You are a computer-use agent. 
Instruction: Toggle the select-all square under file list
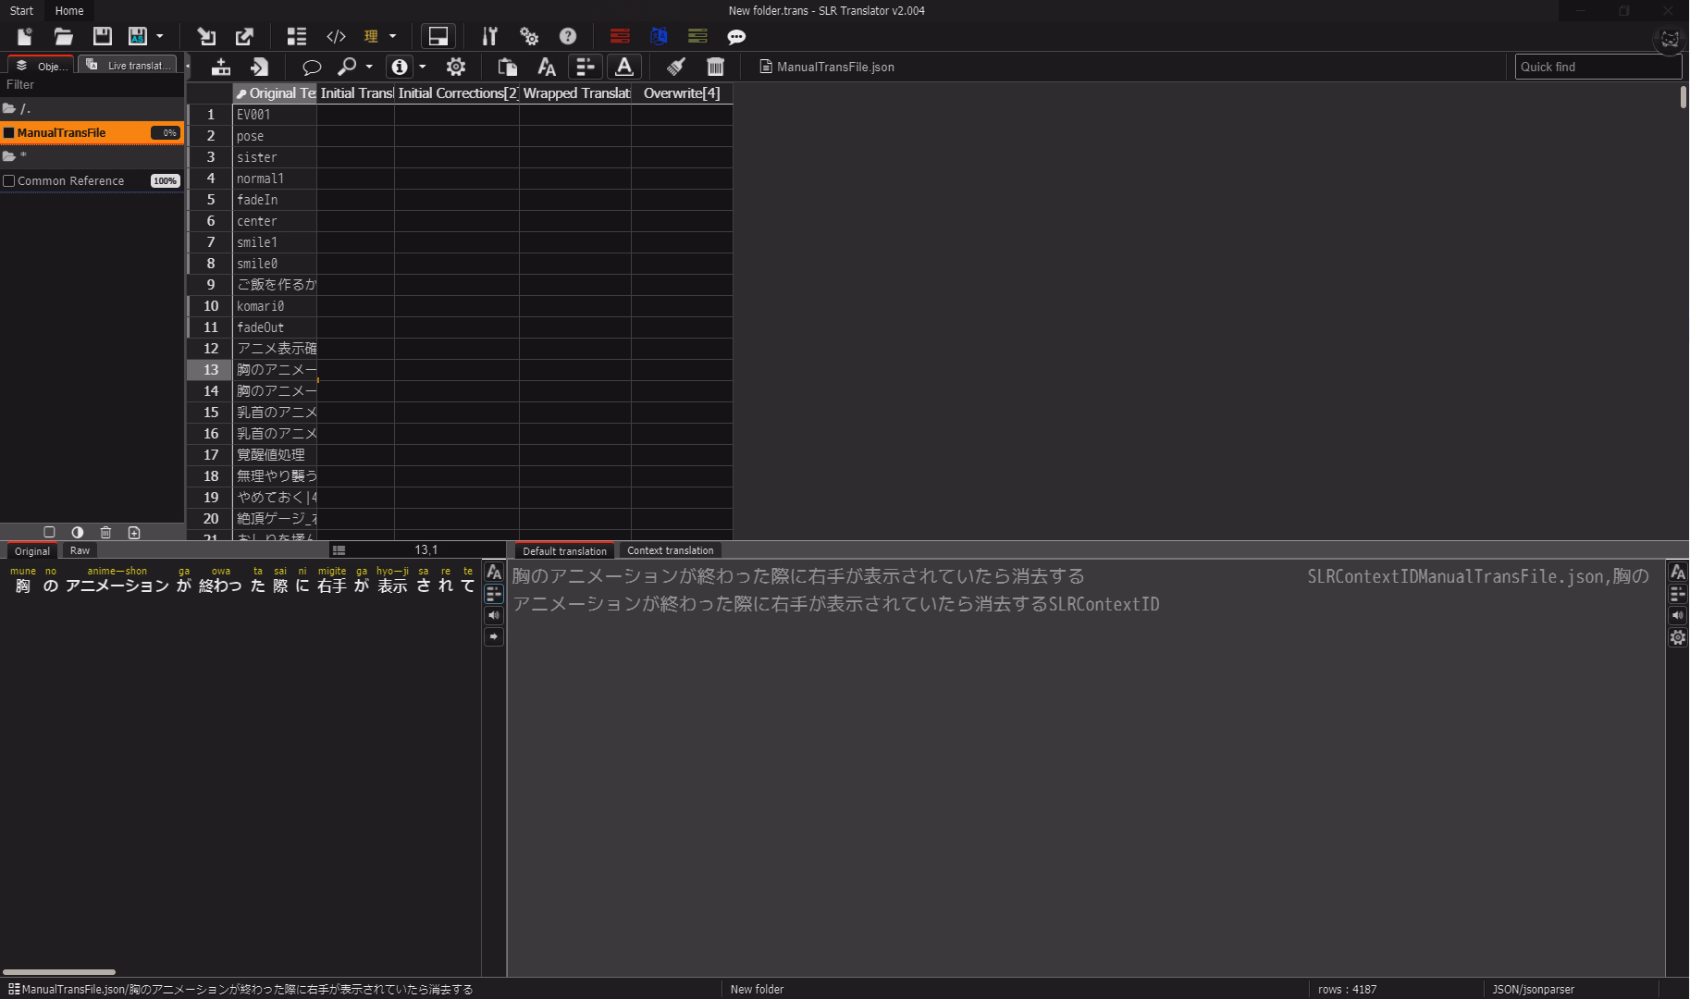coord(49,533)
